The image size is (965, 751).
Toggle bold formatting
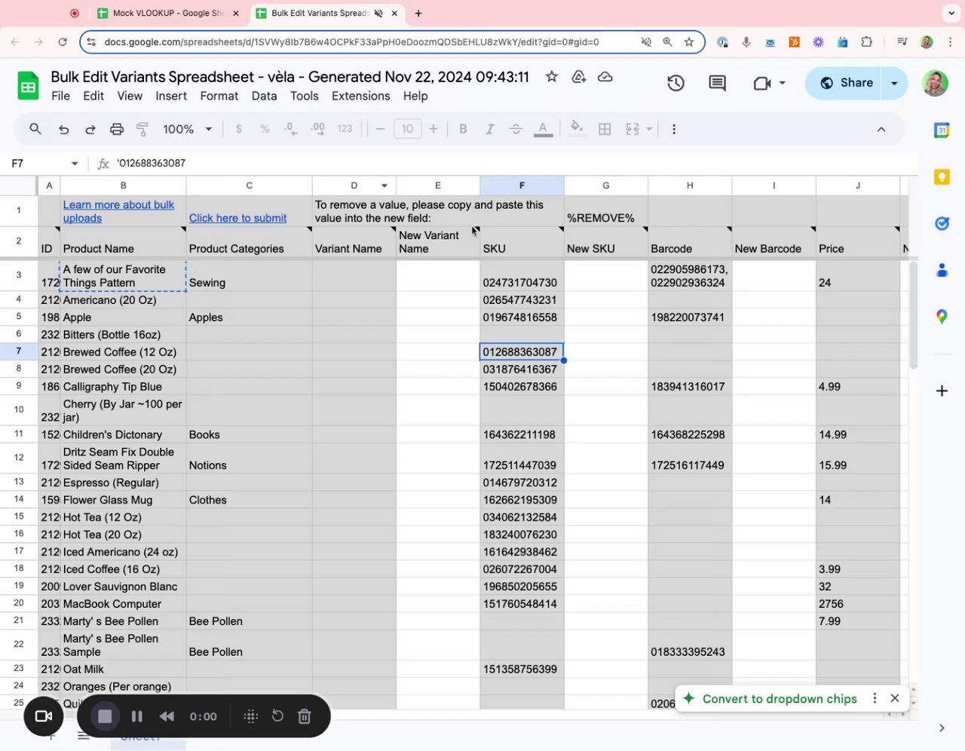click(x=463, y=130)
